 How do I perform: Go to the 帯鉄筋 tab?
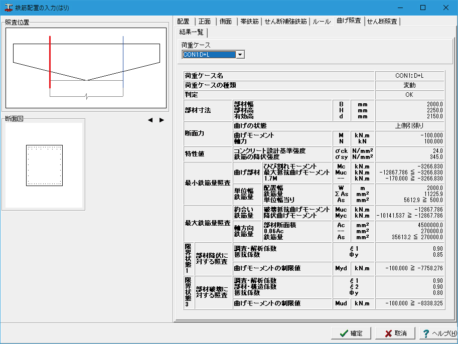point(249,22)
